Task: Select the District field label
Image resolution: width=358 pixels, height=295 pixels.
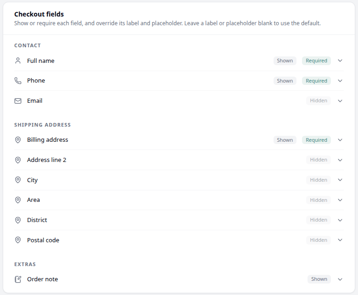Action: tap(37, 220)
